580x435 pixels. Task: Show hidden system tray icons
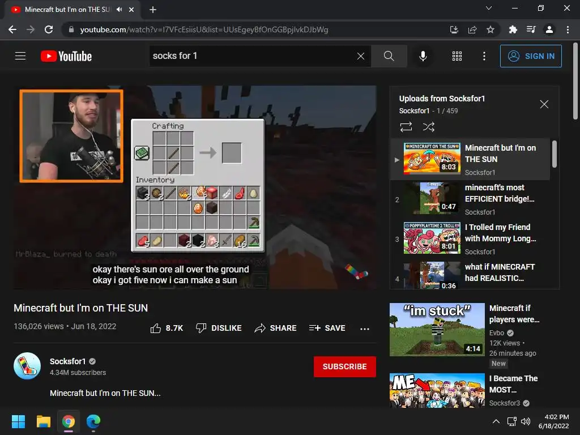click(496, 421)
